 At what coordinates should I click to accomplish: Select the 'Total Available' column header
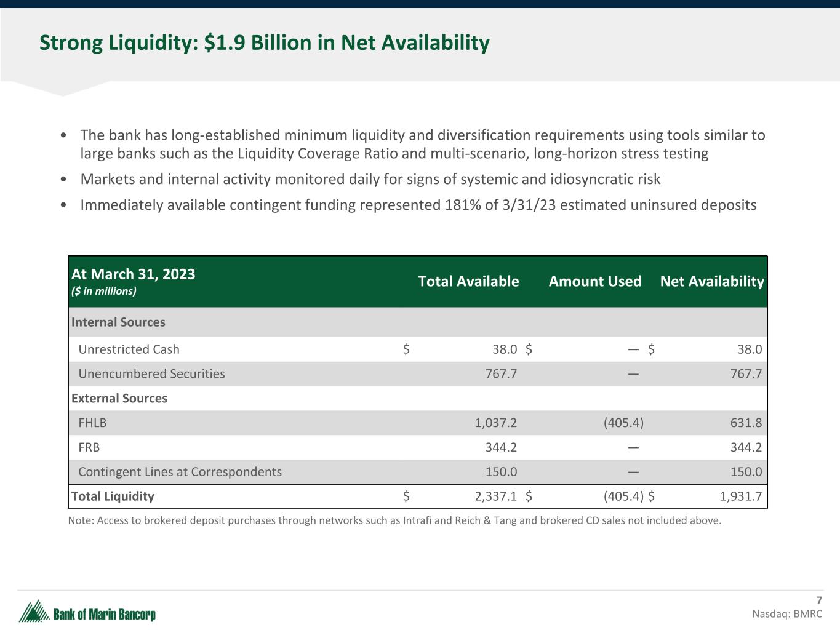tap(468, 281)
